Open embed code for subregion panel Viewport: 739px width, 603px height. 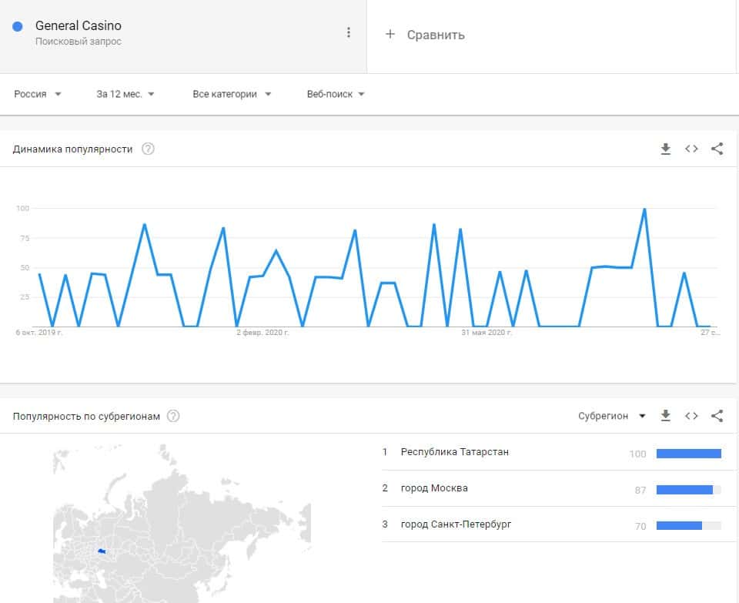click(691, 416)
